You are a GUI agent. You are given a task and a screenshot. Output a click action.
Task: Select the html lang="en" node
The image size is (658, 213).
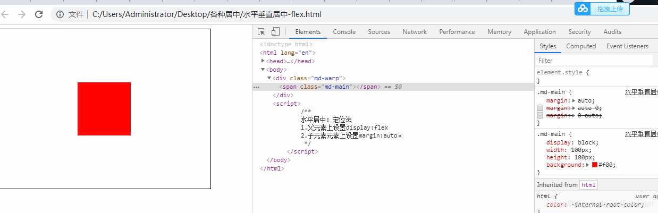coord(288,53)
